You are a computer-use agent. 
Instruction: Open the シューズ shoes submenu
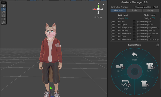[120, 68]
